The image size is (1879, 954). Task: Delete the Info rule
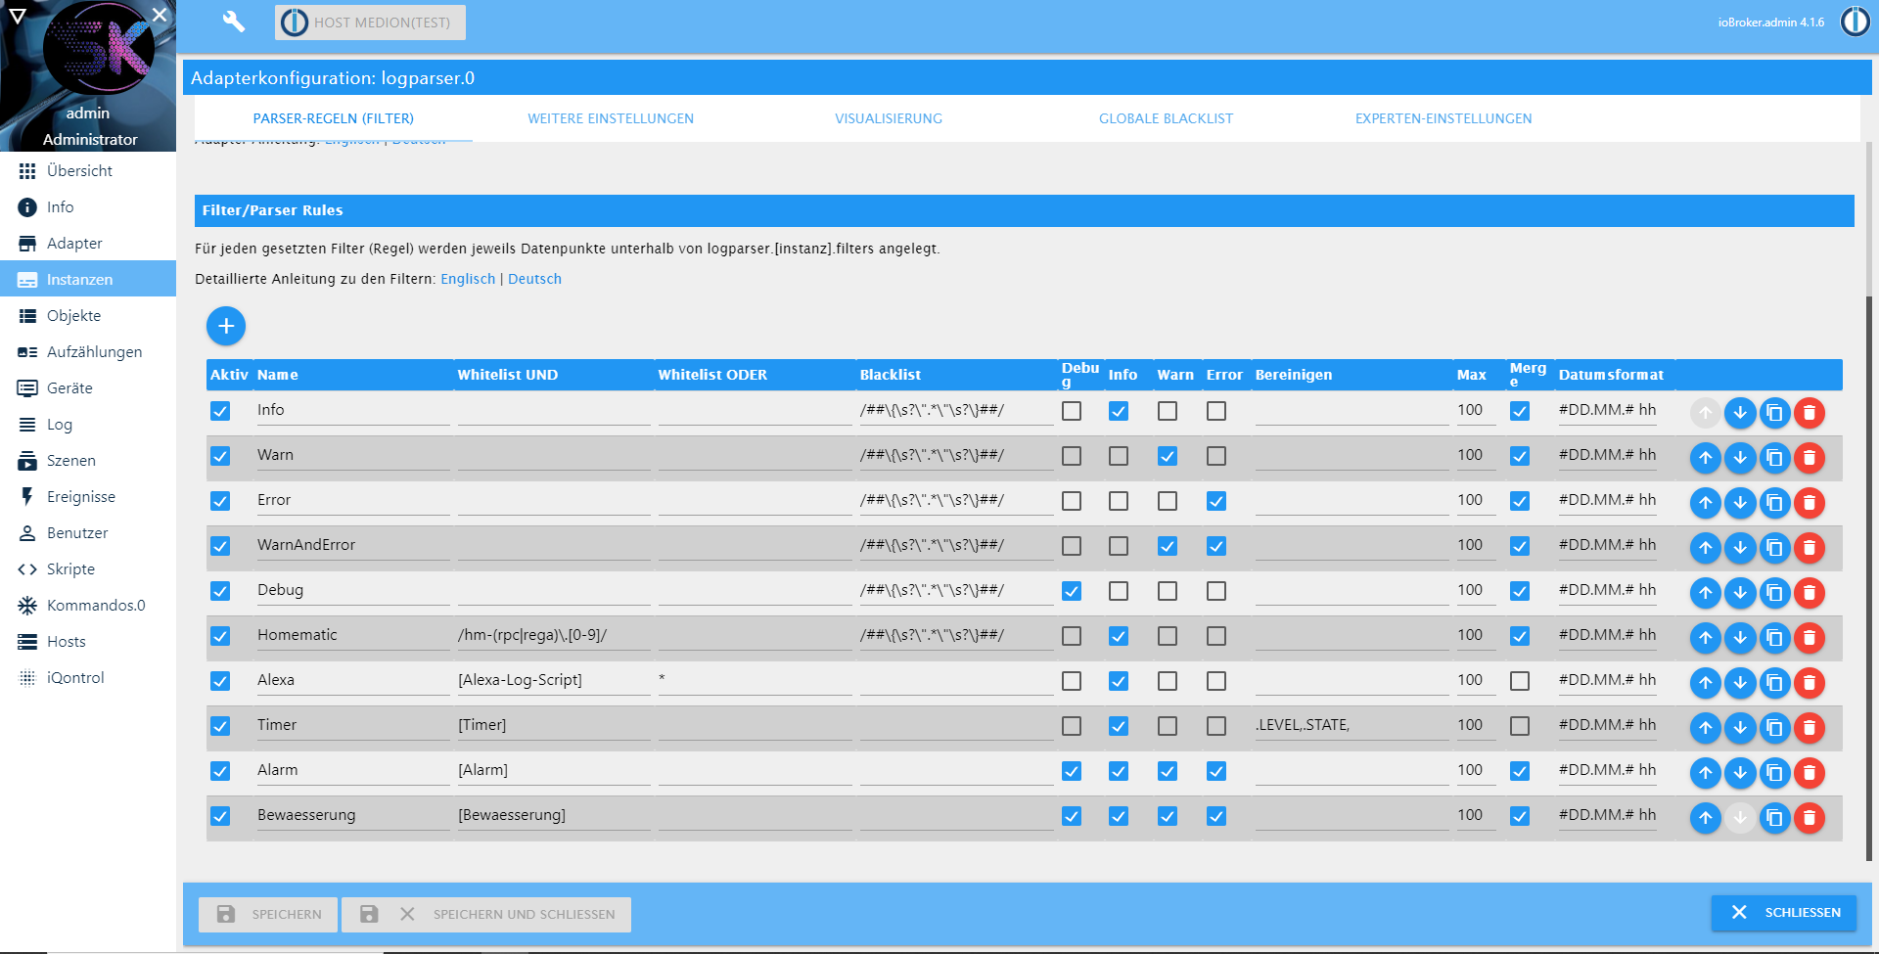click(1810, 413)
